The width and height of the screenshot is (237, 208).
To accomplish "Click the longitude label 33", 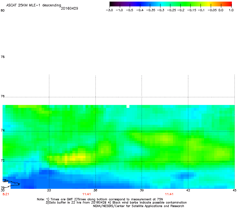I will pyautogui.click(x=49, y=190).
